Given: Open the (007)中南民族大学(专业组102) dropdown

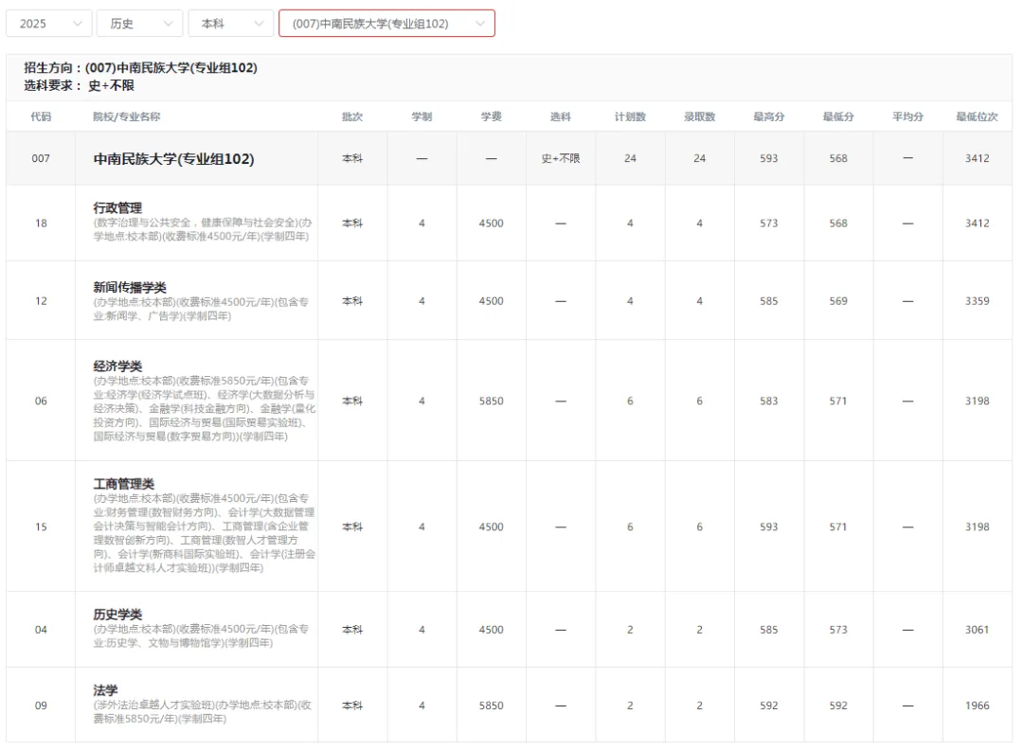Looking at the screenshot, I should coord(386,24).
